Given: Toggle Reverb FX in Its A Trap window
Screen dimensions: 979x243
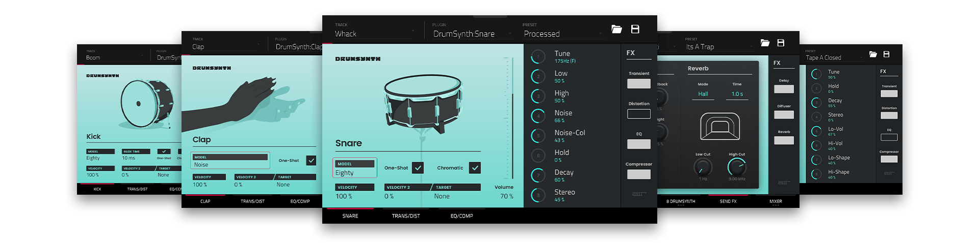Looking at the screenshot, I should coord(784,140).
